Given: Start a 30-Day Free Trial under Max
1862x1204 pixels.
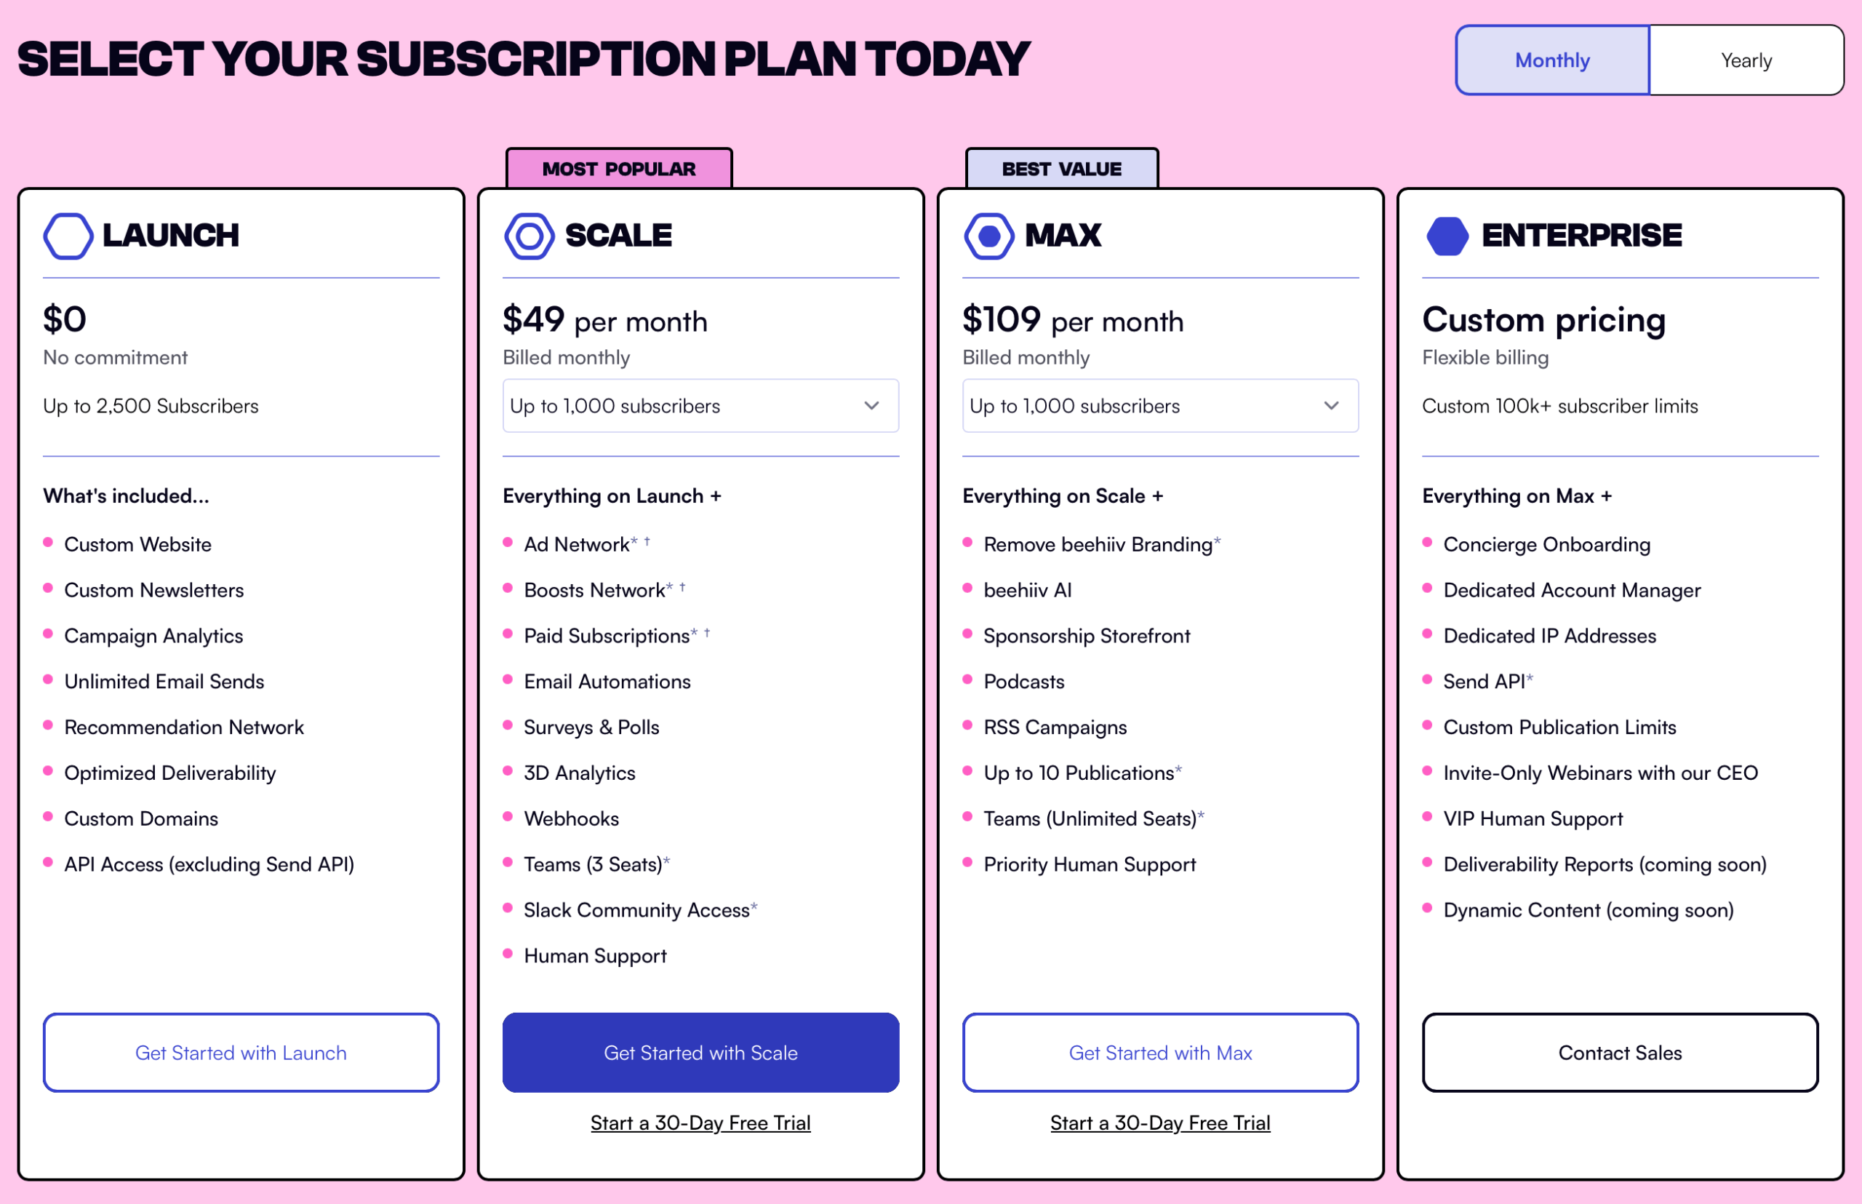Looking at the screenshot, I should [1160, 1123].
